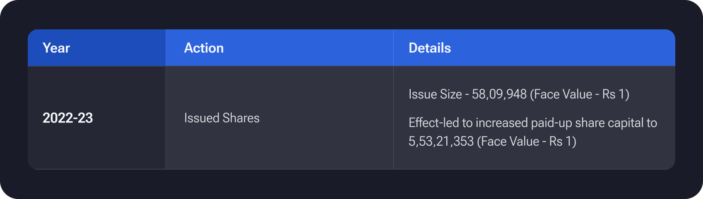
Task: Click the word "Shares" in Action cell
Action: (241, 118)
